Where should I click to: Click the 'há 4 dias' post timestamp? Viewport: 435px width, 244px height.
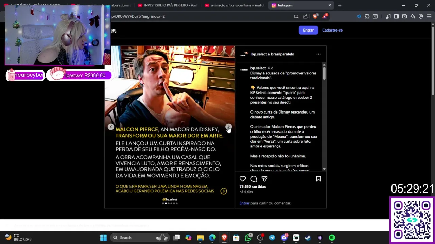click(246, 192)
